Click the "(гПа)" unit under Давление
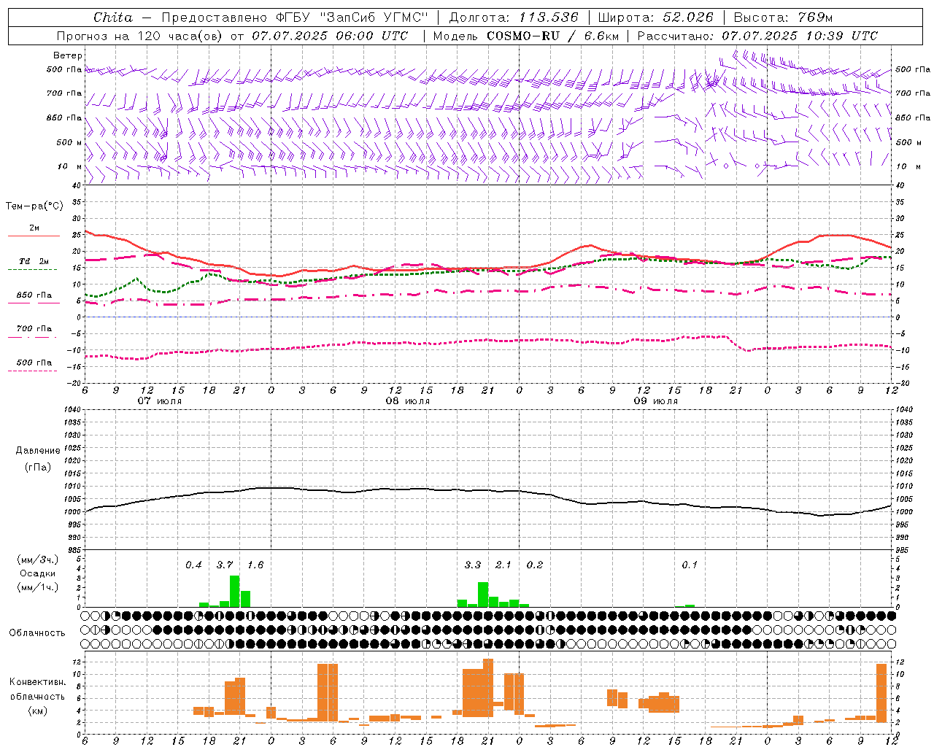 pyautogui.click(x=38, y=467)
